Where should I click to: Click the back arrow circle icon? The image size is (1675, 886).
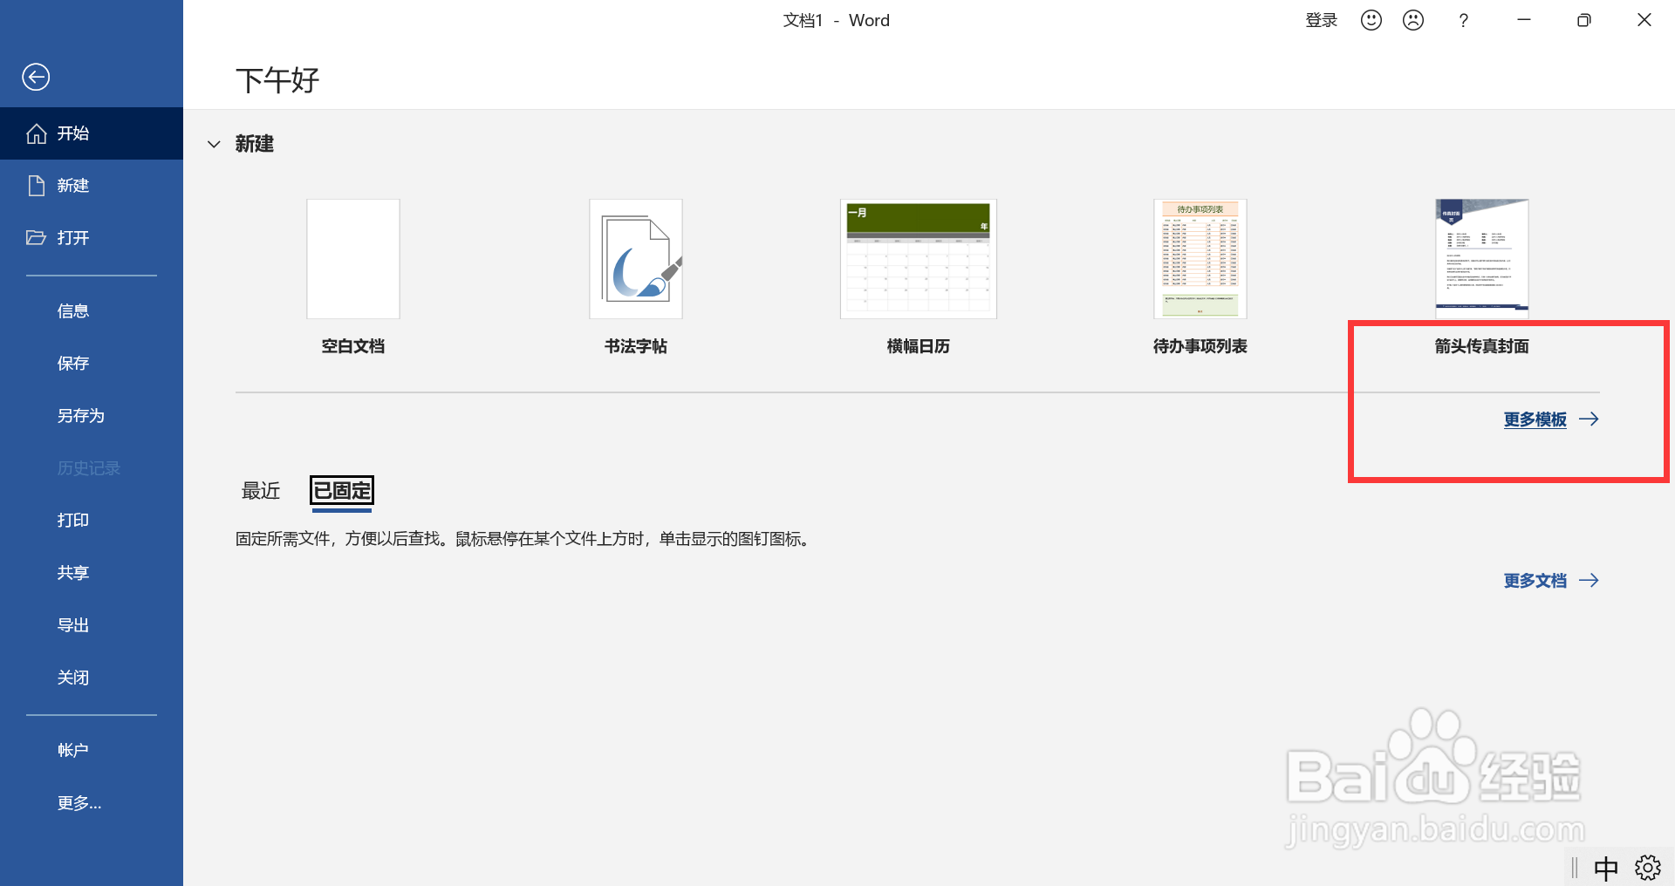pyautogui.click(x=36, y=77)
